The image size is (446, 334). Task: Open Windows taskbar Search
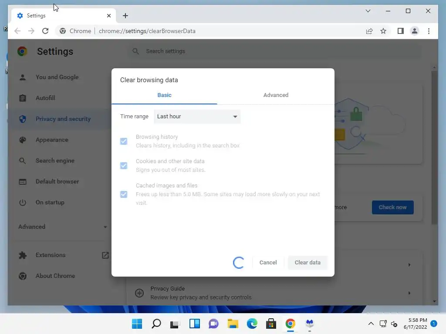tap(156, 324)
